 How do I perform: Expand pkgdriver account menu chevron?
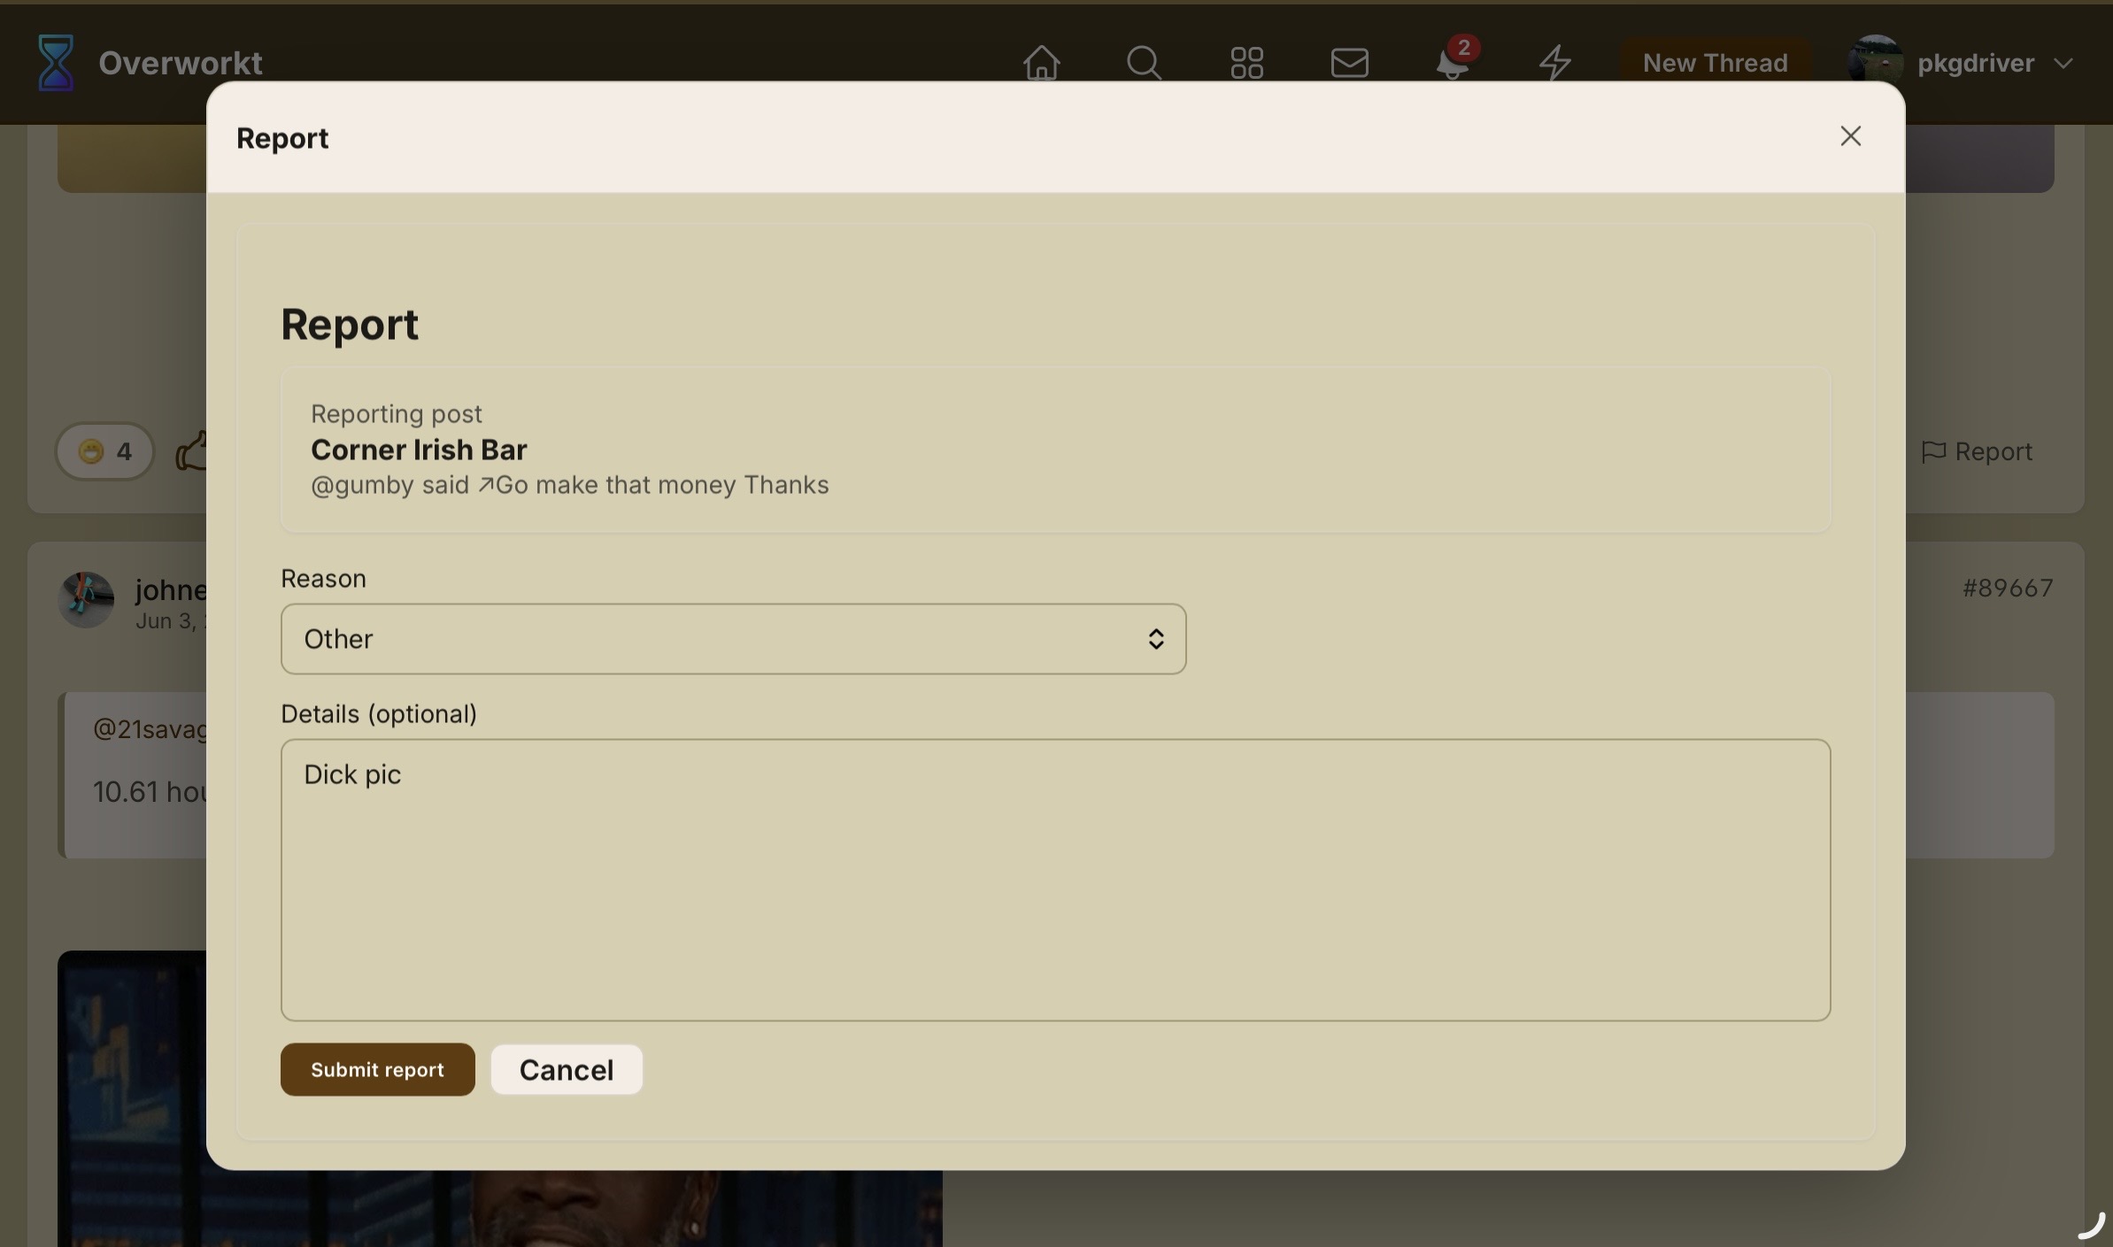[2063, 64]
